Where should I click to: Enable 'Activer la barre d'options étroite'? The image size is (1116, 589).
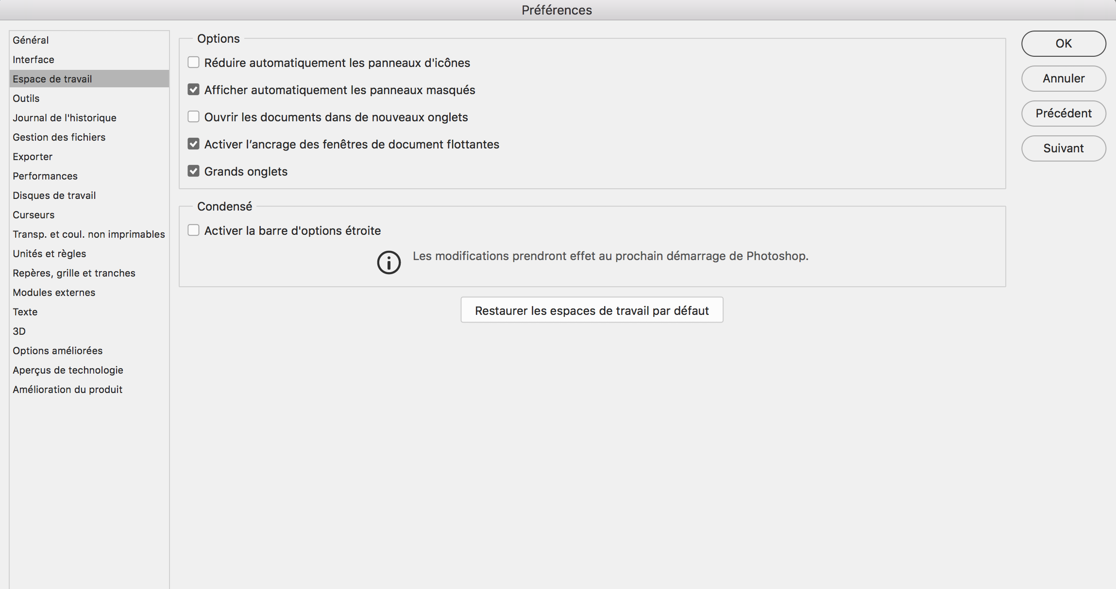pyautogui.click(x=194, y=230)
